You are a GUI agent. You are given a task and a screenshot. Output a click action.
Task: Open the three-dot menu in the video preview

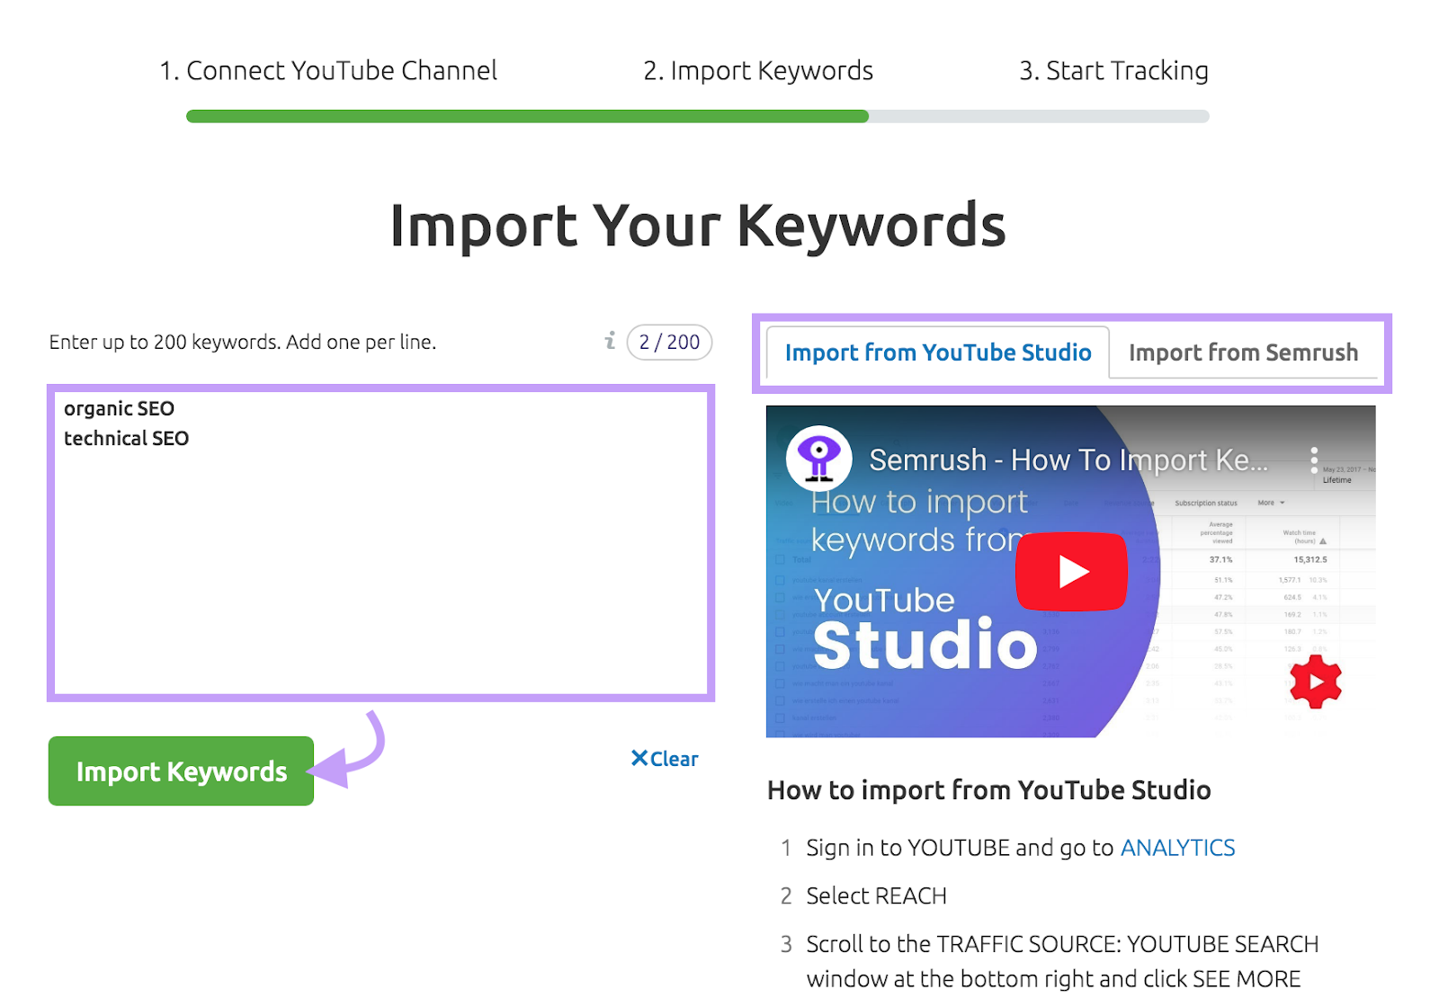[x=1316, y=459]
